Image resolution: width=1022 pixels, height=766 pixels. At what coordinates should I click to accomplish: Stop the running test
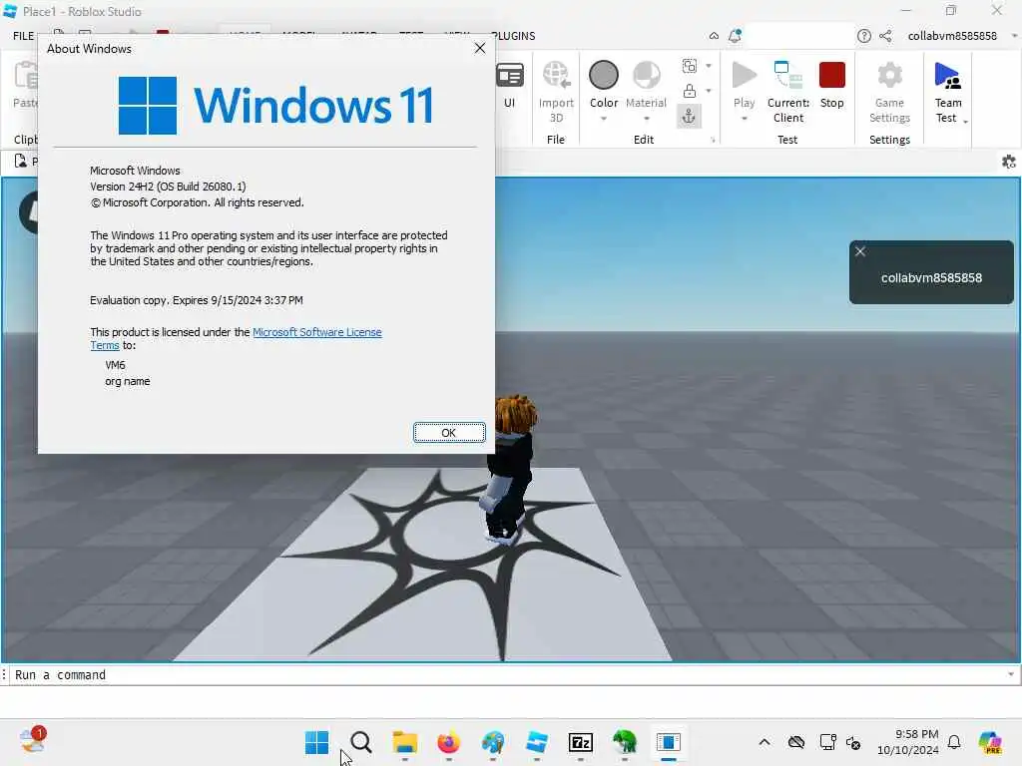[831, 85]
